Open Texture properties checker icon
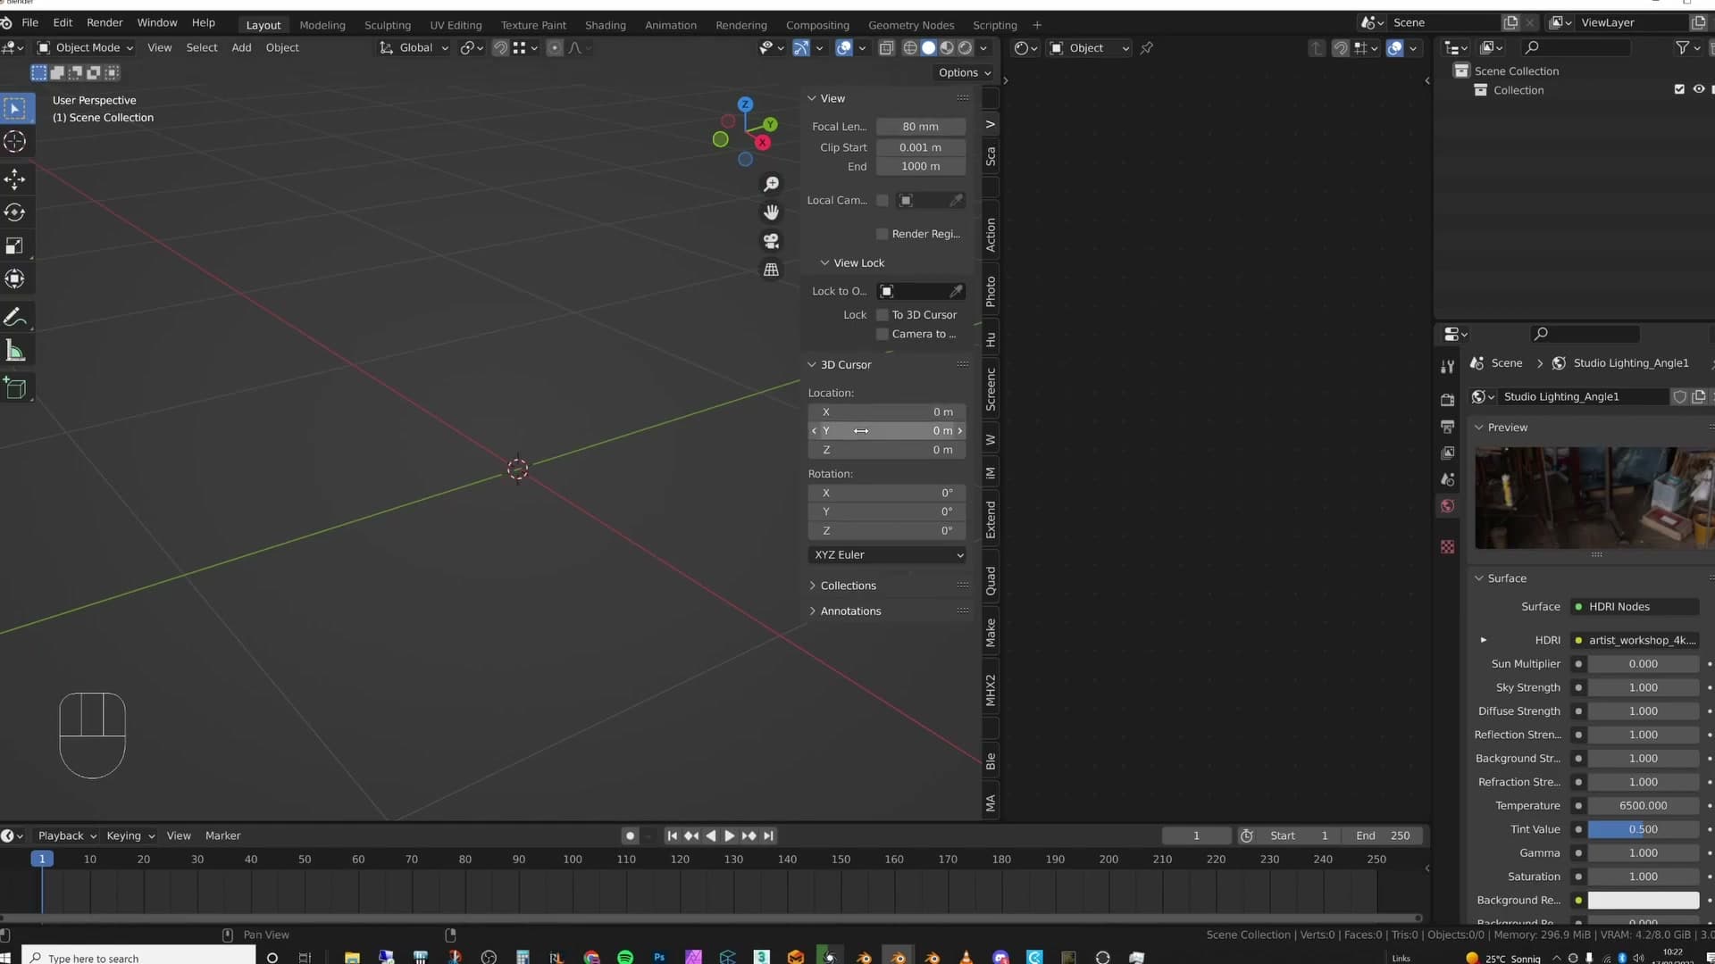Viewport: 1715px width, 964px height. click(x=1448, y=547)
